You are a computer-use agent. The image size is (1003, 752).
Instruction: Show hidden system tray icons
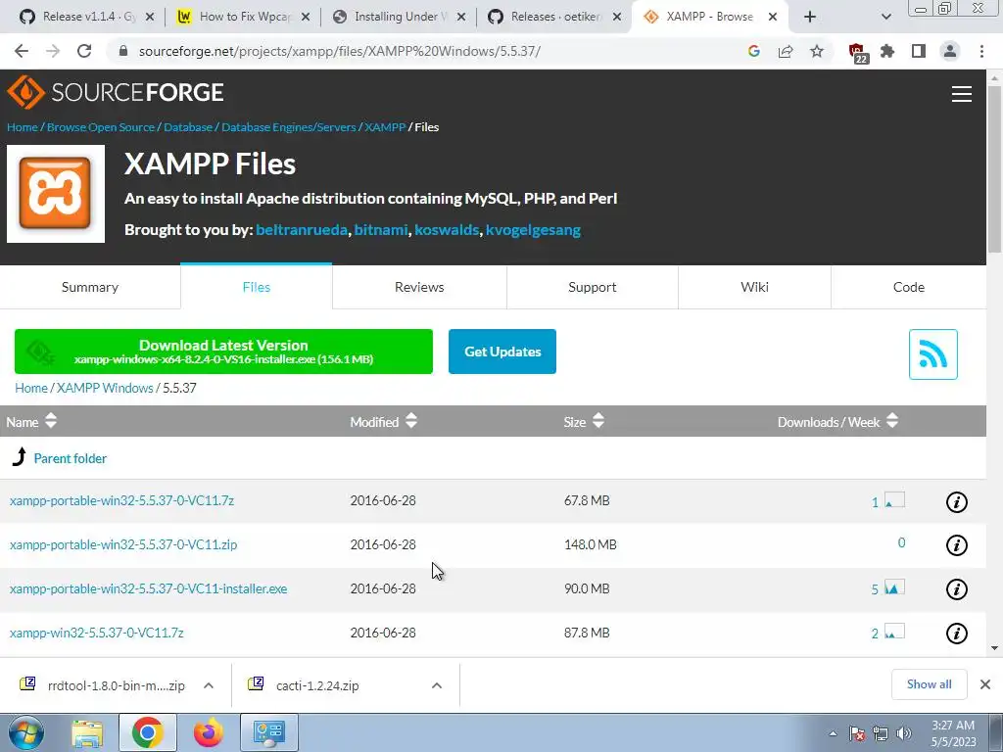pos(833,734)
